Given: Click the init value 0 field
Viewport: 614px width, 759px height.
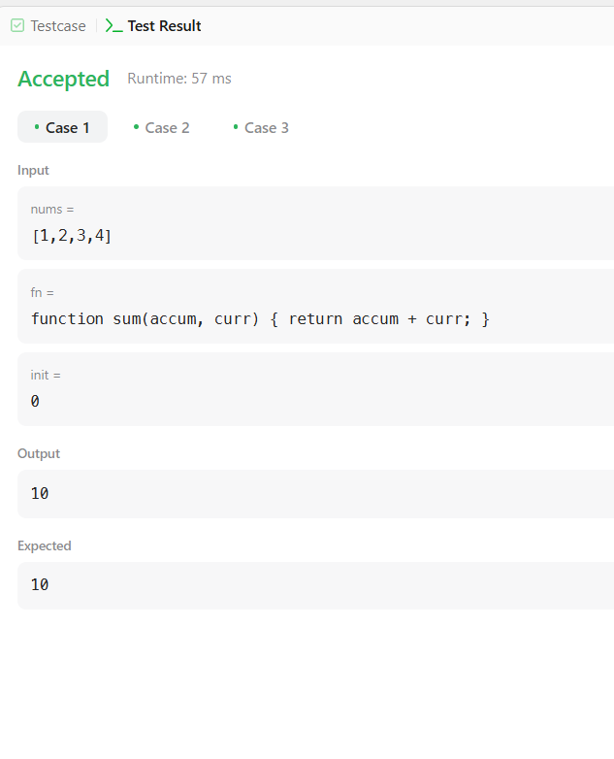Looking at the screenshot, I should (315, 389).
